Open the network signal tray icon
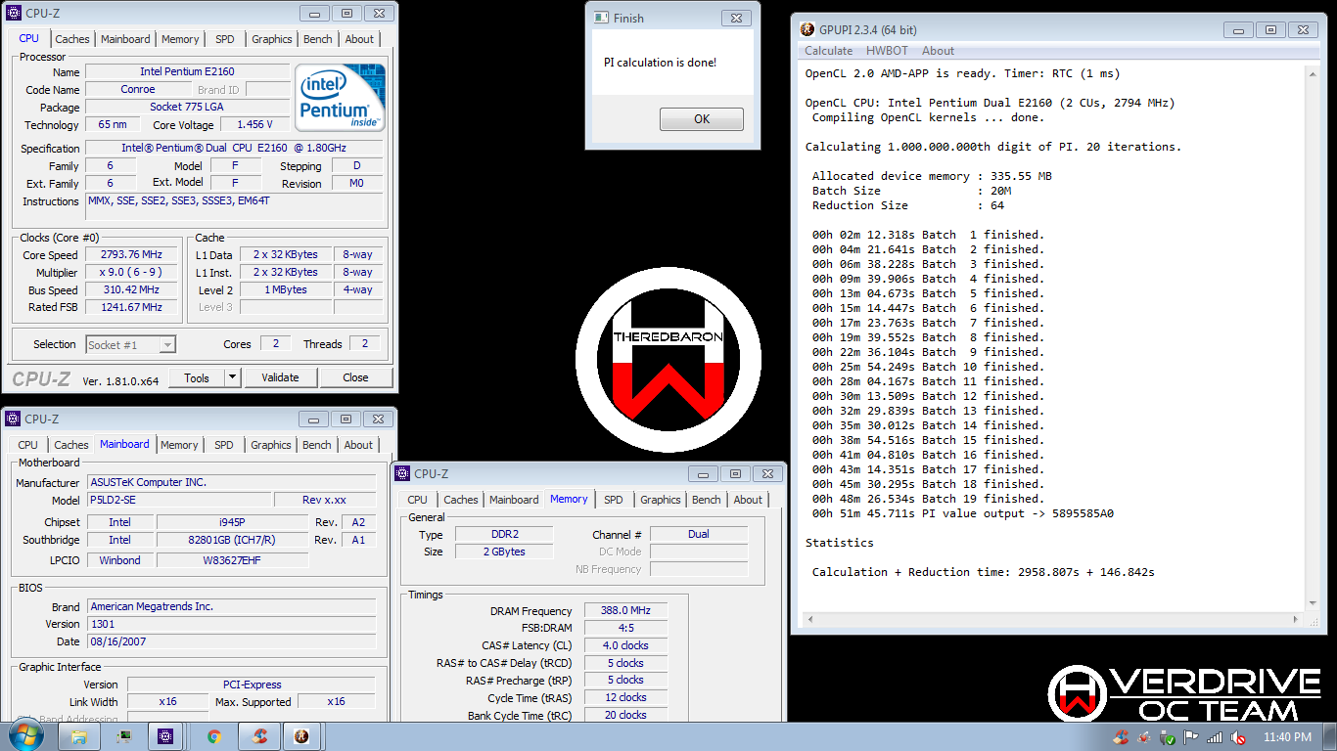Image resolution: width=1337 pixels, height=751 pixels. tap(1215, 736)
